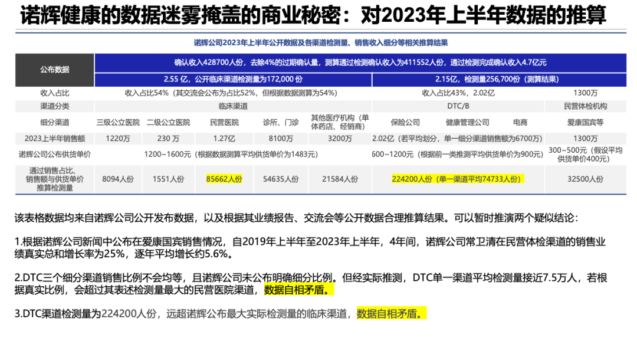
Task: Click the 渠道分类 row label
Action: tap(55, 106)
